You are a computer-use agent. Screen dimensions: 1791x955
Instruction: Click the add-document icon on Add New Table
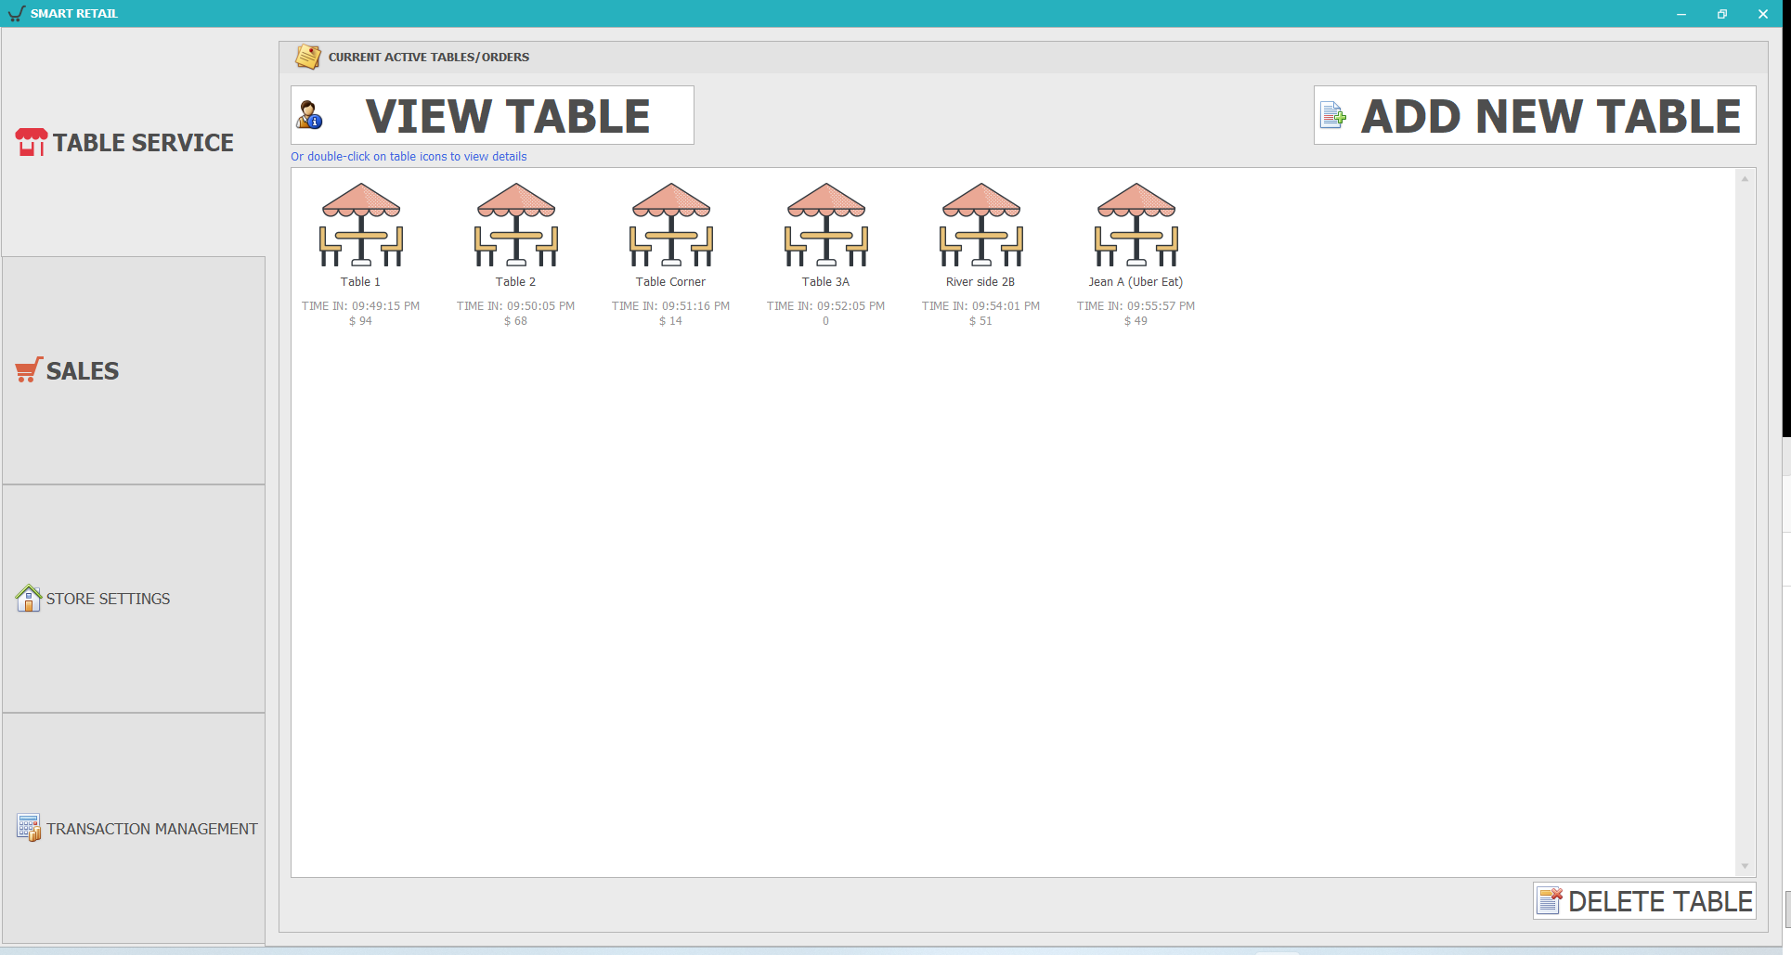coord(1333,115)
